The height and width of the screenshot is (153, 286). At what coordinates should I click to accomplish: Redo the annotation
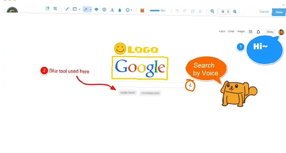pyautogui.click(x=185, y=11)
